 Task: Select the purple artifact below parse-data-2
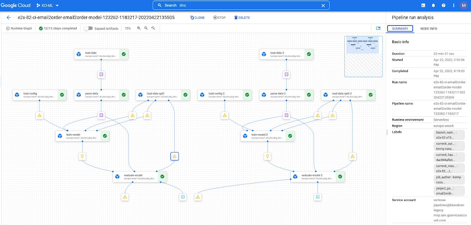pos(286,115)
